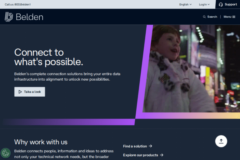Click the play icon in Take a look
Screen dimensions: 240x160
[20, 92]
